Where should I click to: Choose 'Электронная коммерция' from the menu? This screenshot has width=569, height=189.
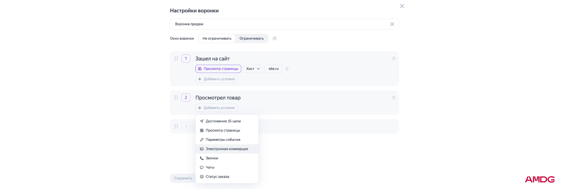(227, 149)
